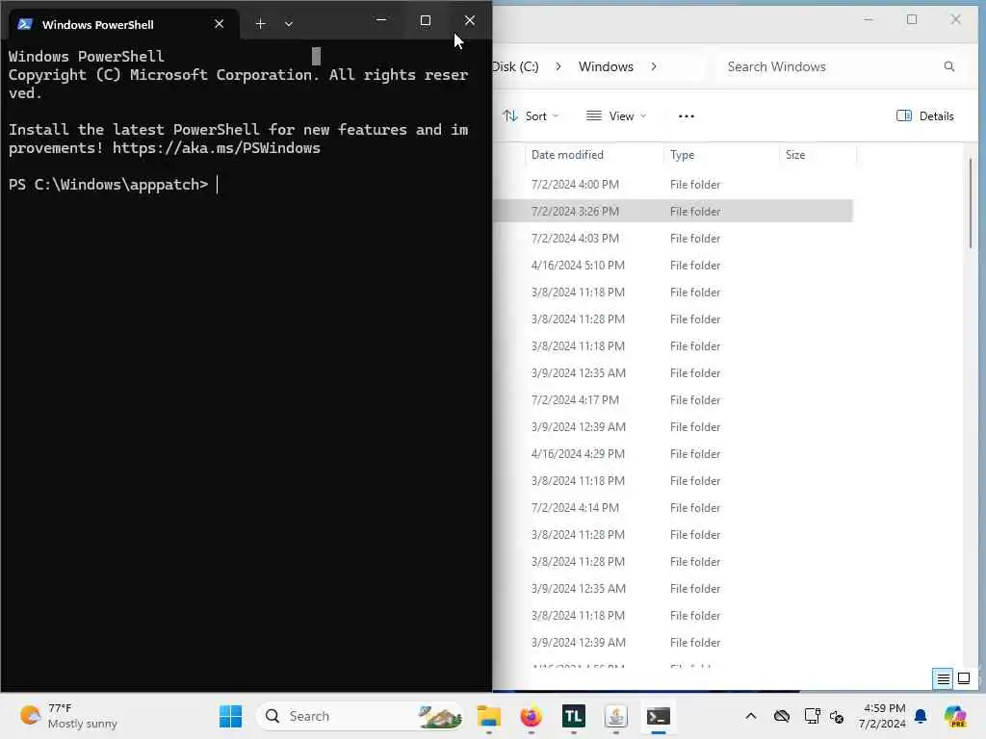The image size is (986, 739).
Task: Expand chevron after Disk (C:) breadcrumb
Action: [x=558, y=66]
